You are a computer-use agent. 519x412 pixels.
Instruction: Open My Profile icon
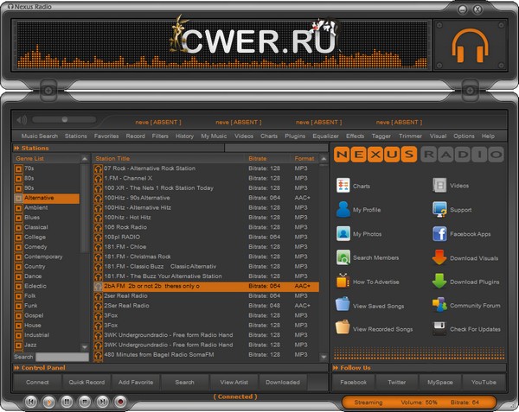click(x=343, y=210)
